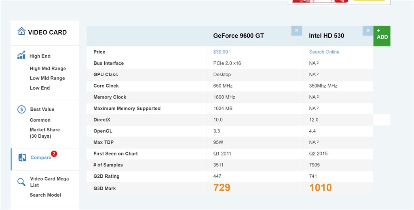Viewport: 414px width, 210px height.
Task: Open the VIDEO CARD home link
Action: (x=47, y=32)
